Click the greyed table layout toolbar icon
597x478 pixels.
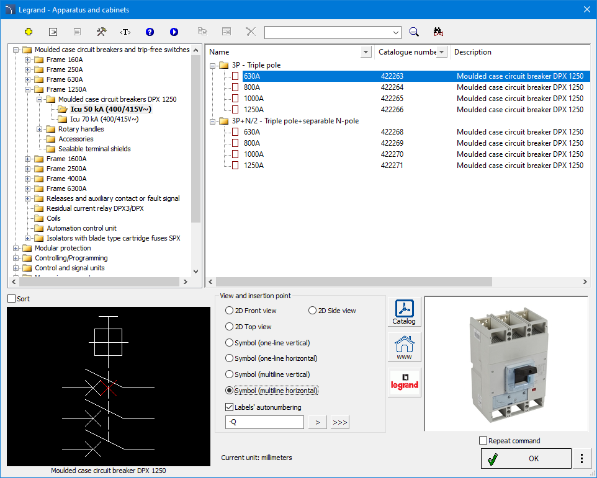[227, 32]
